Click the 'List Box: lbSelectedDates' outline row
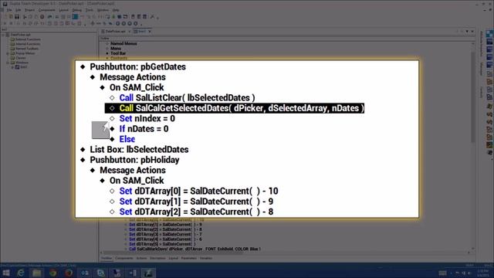The height and width of the screenshot is (278, 494). click(x=139, y=149)
